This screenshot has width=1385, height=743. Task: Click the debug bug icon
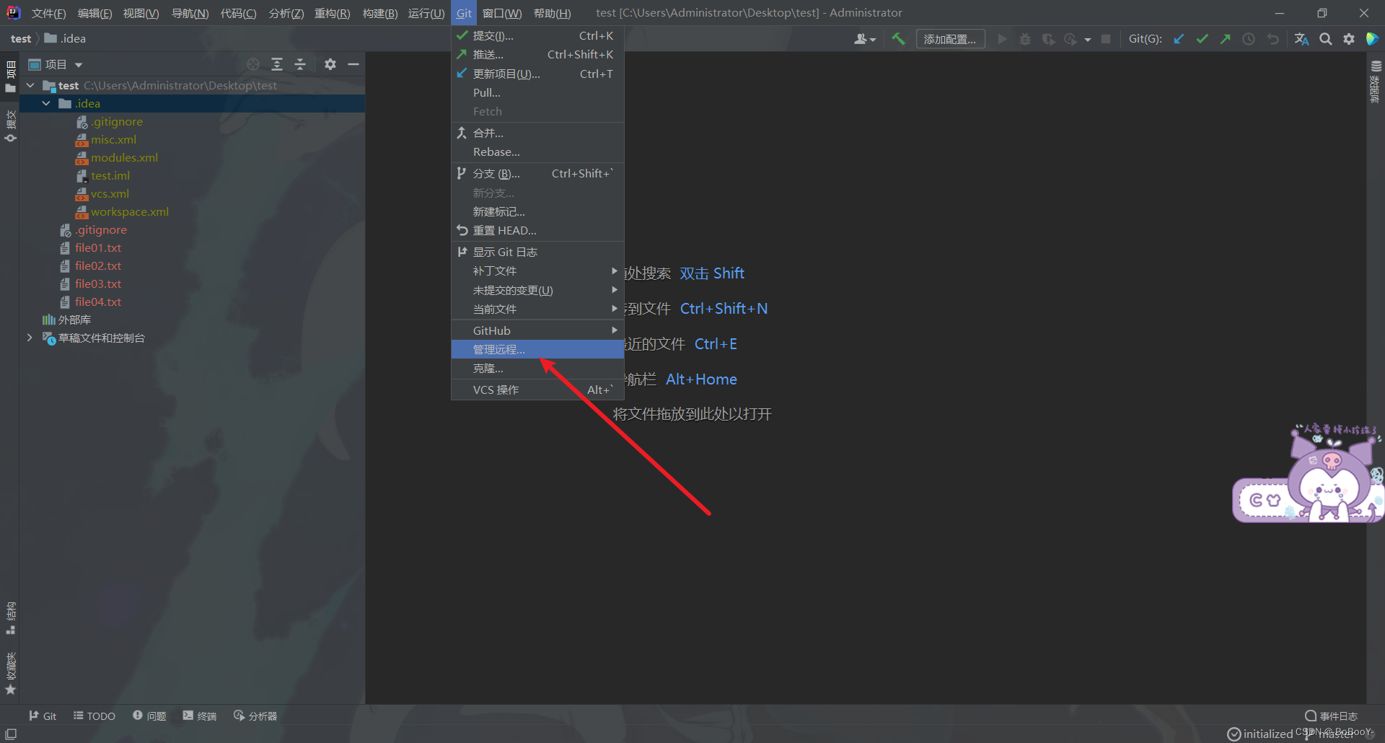(1025, 39)
